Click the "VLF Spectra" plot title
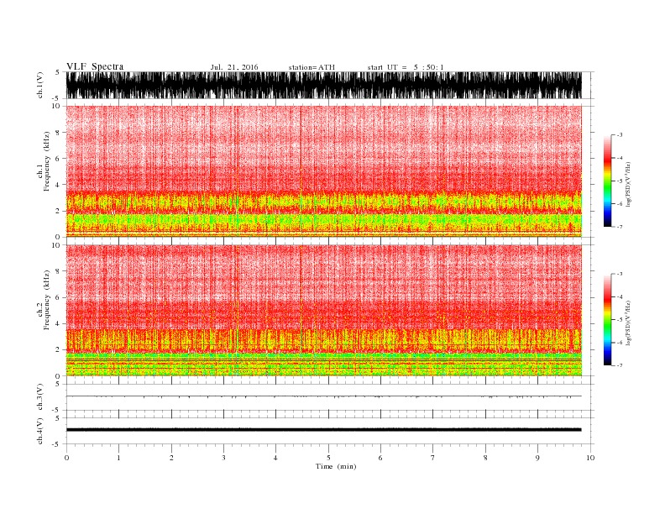Image resolution: width=665 pixels, height=514 pixels. point(95,66)
